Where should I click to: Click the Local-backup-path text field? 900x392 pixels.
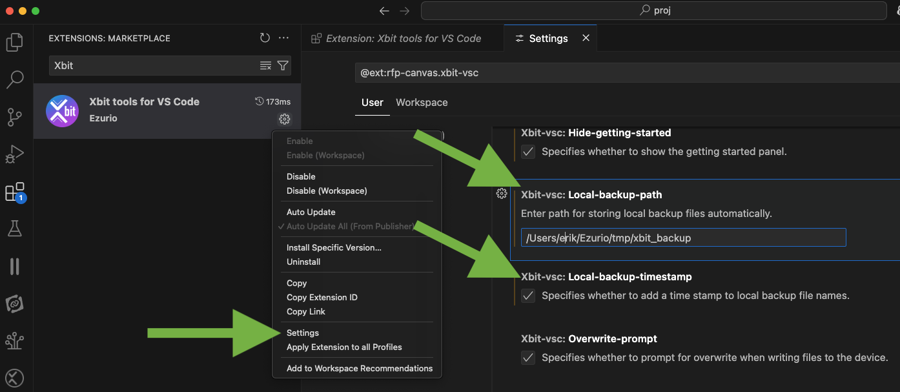click(x=683, y=238)
